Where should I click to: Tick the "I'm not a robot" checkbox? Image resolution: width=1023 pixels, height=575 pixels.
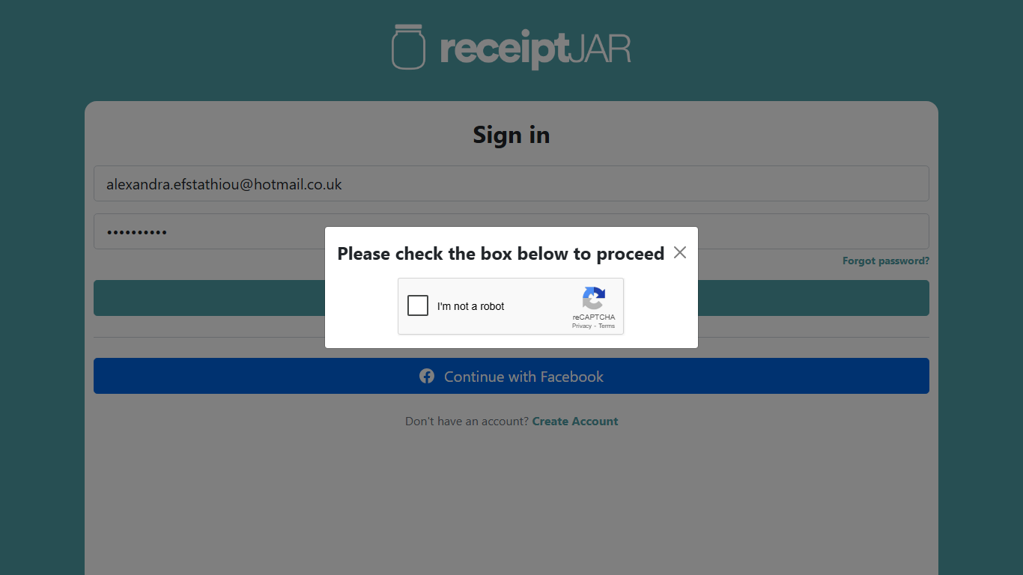click(418, 305)
